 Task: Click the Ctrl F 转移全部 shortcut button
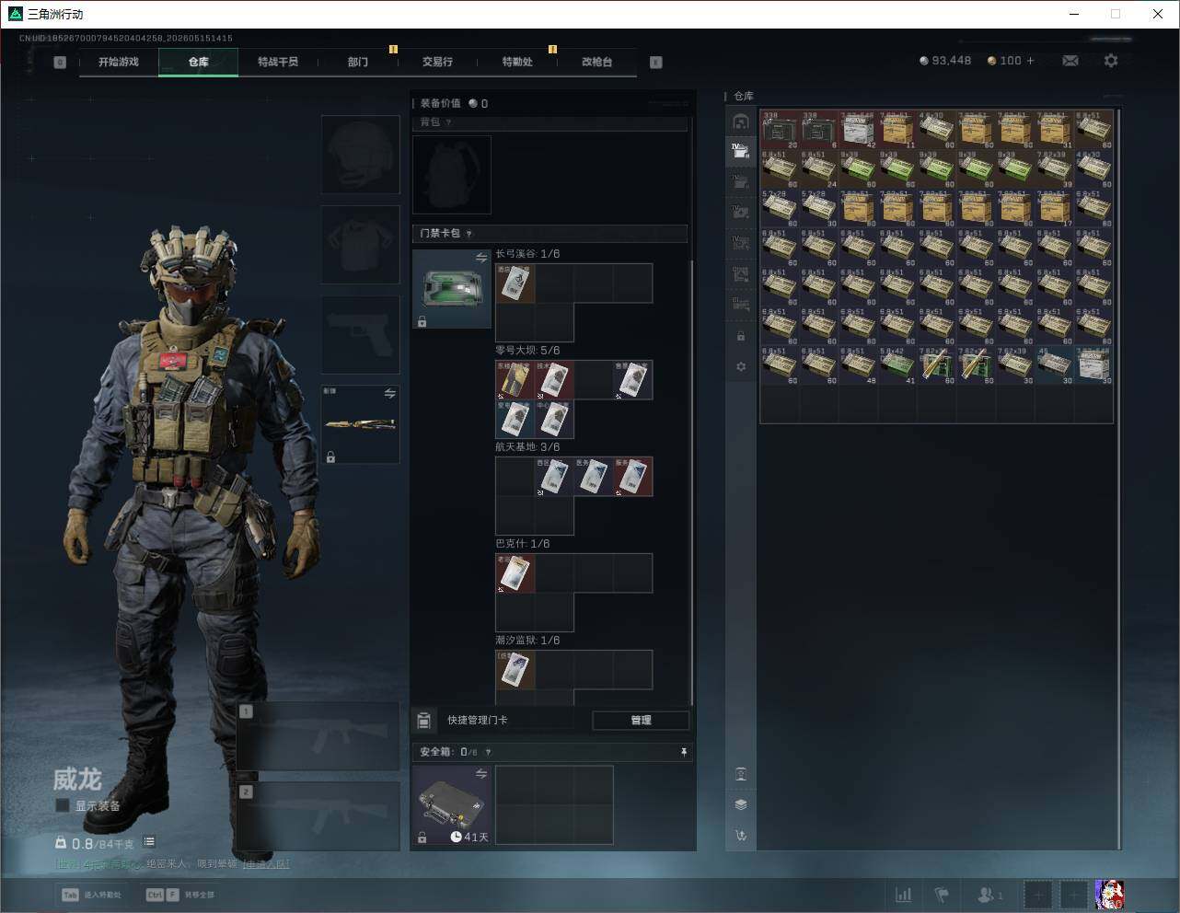pos(180,895)
